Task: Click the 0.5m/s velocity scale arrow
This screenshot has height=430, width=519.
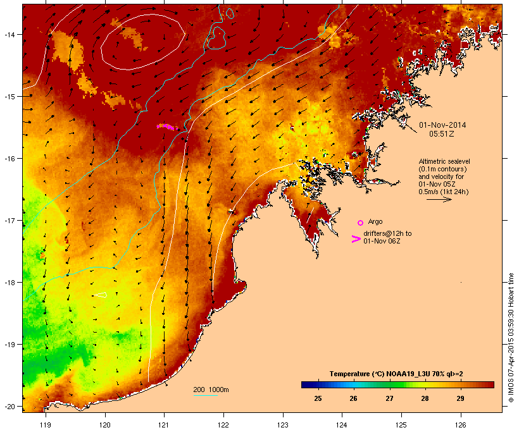Action: click(x=439, y=199)
